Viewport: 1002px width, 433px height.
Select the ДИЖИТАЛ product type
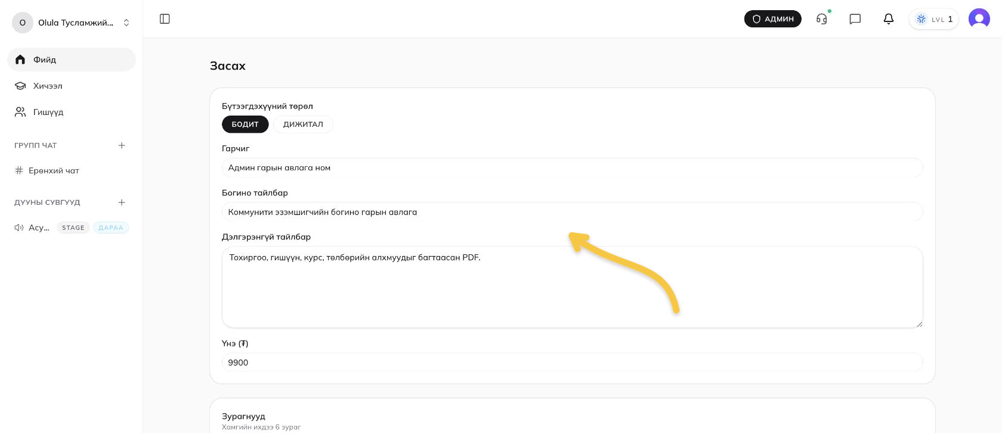303,124
